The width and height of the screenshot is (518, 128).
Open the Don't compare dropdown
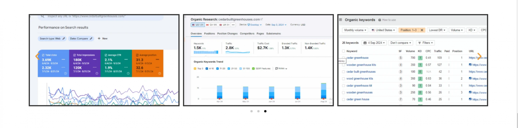(x=401, y=43)
